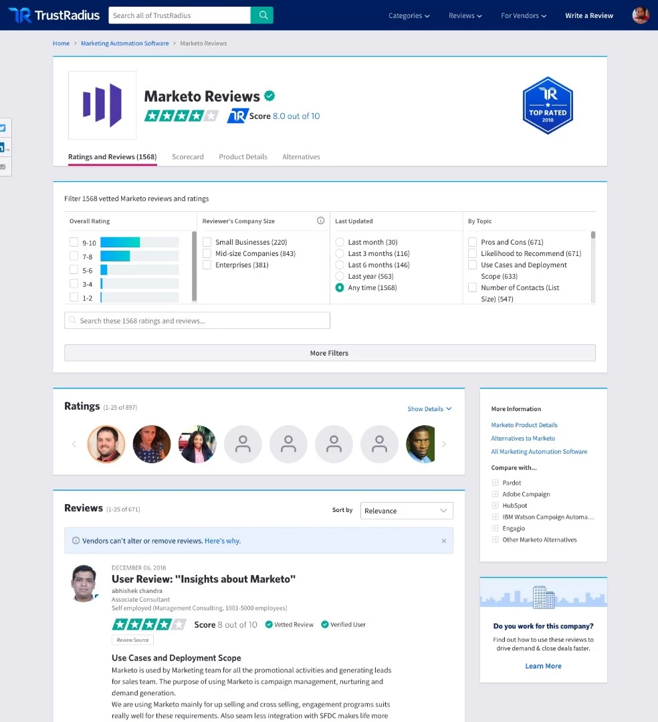658x722 pixels.
Task: Select the Last month (30) radio option
Action: [x=340, y=242]
